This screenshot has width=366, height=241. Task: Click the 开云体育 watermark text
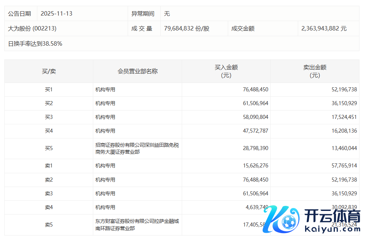pos(332,217)
